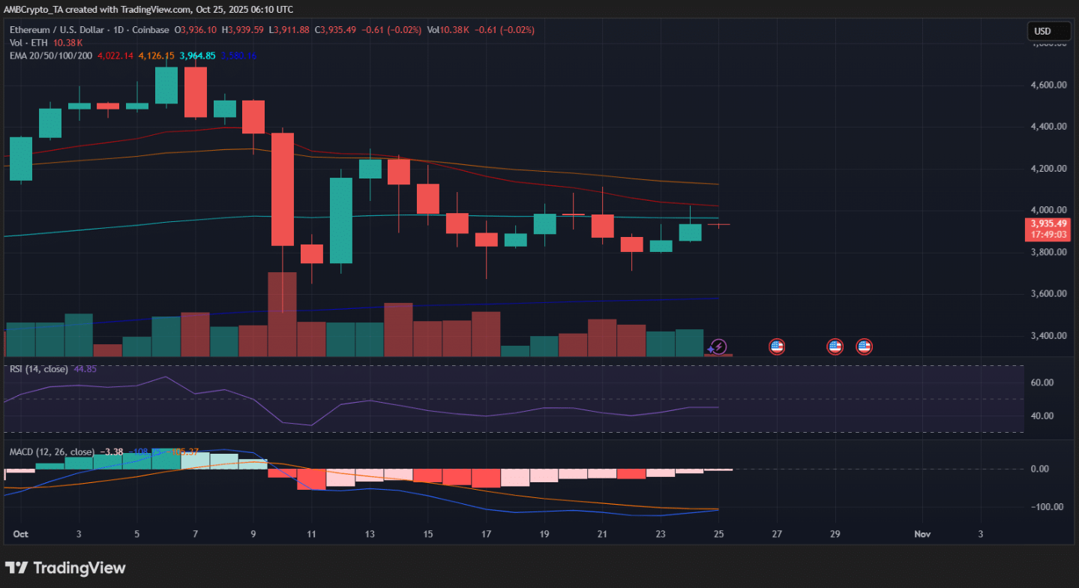1079x588 pixels.
Task: Click the tall green candle on Oct 12
Action: (x=340, y=220)
